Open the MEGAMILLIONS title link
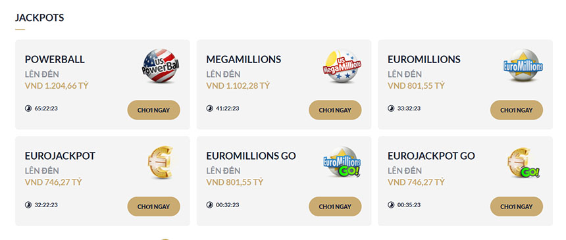566x240 pixels. 244,60
